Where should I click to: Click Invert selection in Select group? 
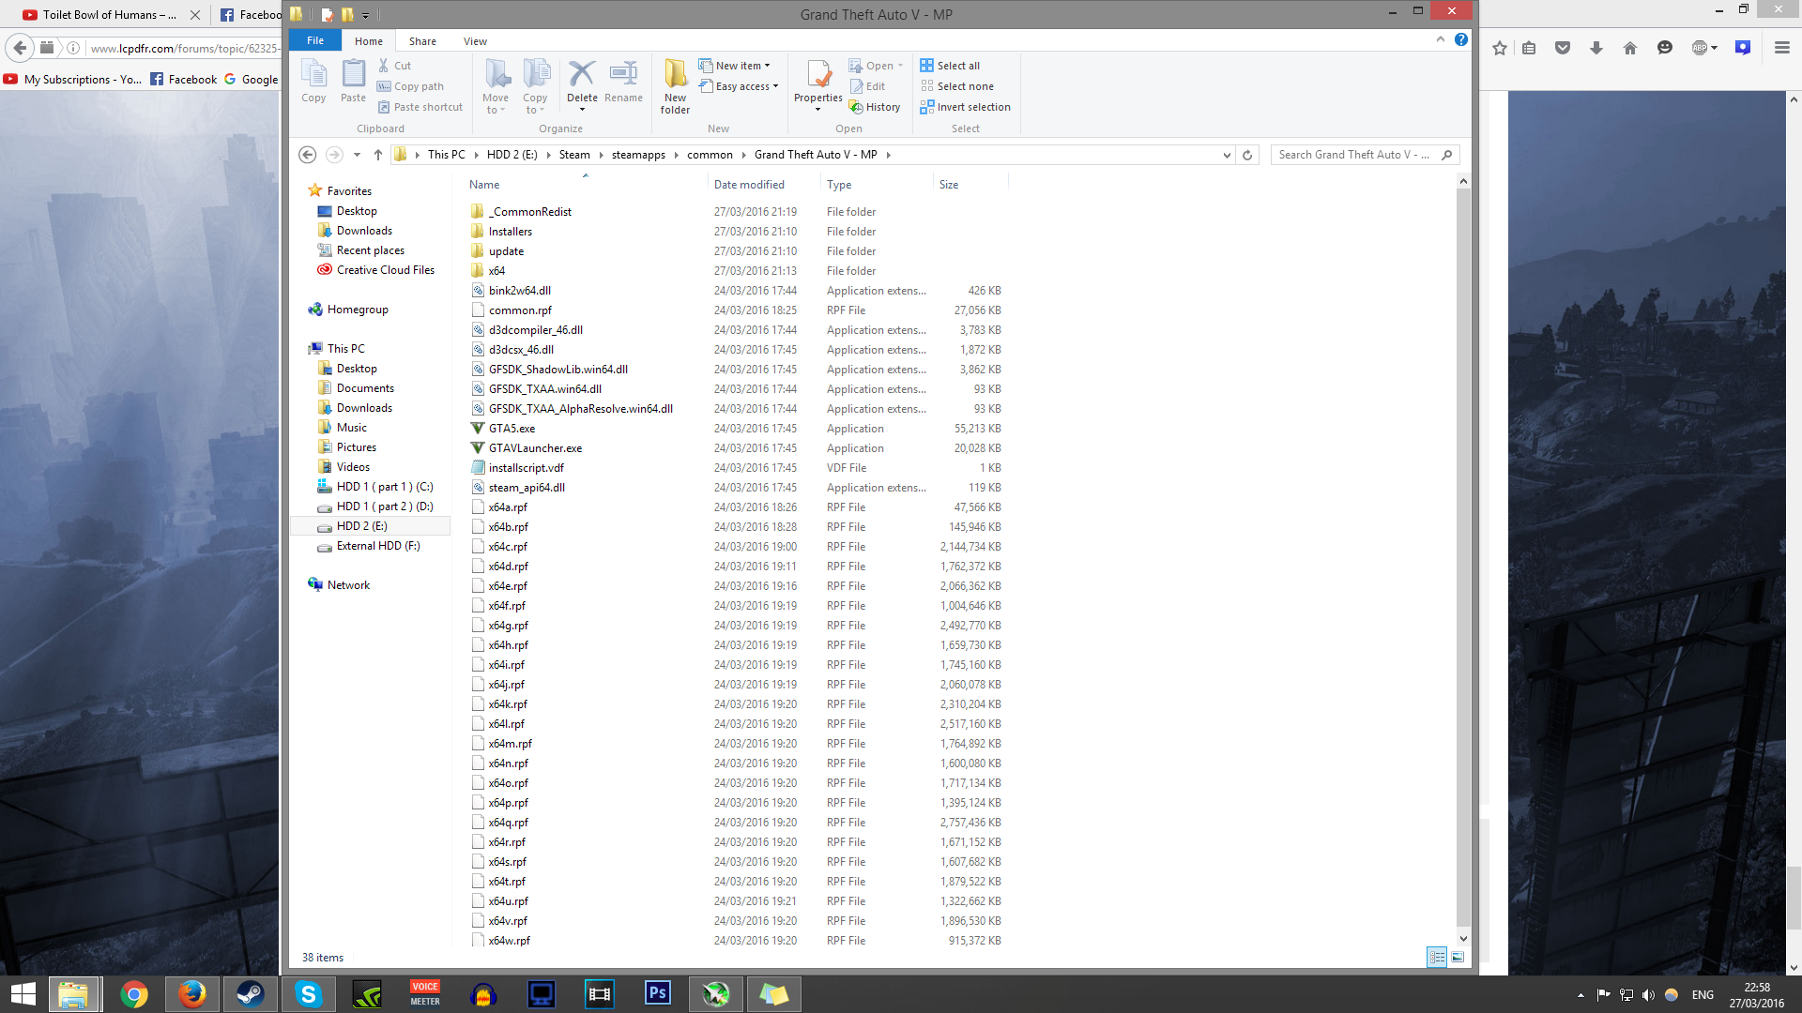click(965, 107)
